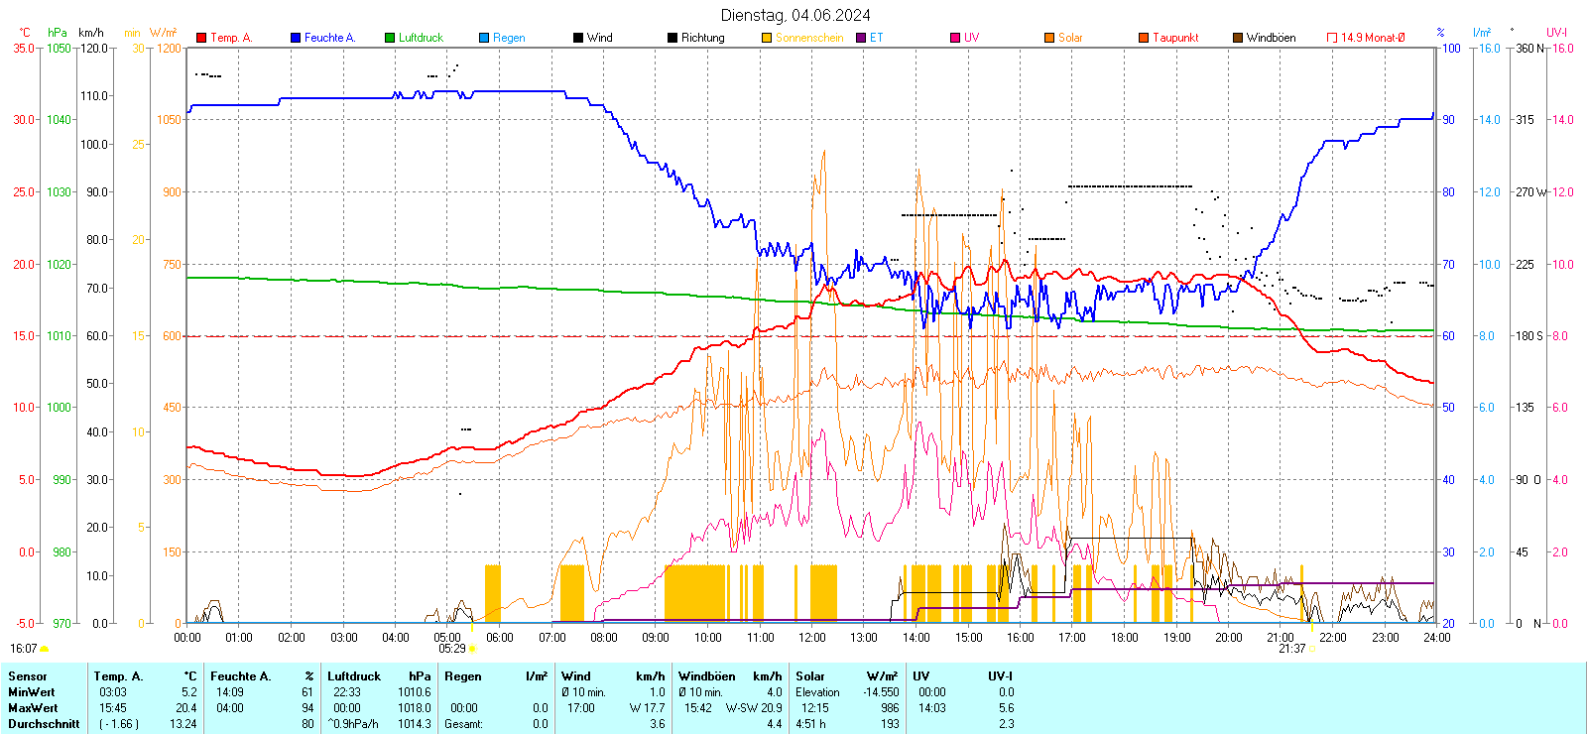
Task: Click the blue Feuchte A. legend square
Action: [296, 38]
